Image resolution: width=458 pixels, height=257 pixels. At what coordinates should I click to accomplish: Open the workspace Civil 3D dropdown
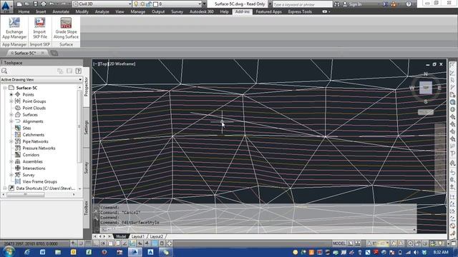tap(130, 4)
